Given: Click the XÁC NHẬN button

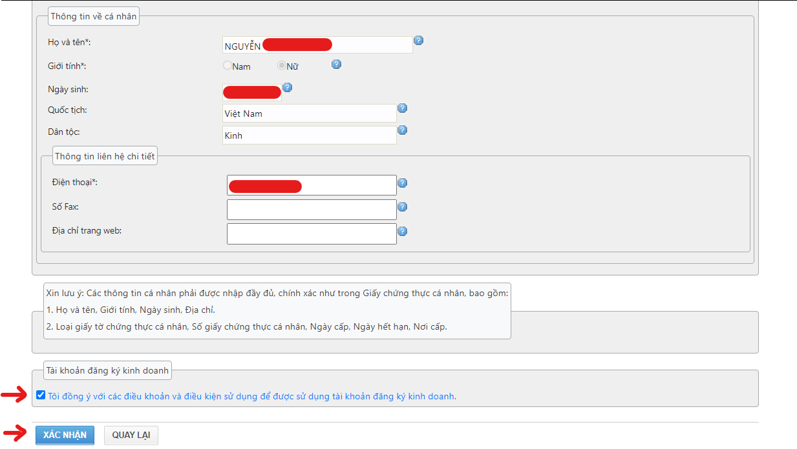Looking at the screenshot, I should click(65, 435).
